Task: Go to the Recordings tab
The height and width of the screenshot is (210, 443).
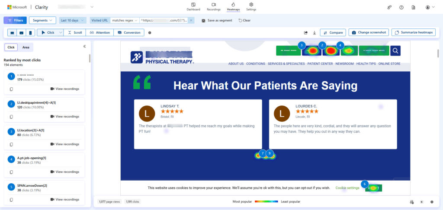Action: (214, 6)
